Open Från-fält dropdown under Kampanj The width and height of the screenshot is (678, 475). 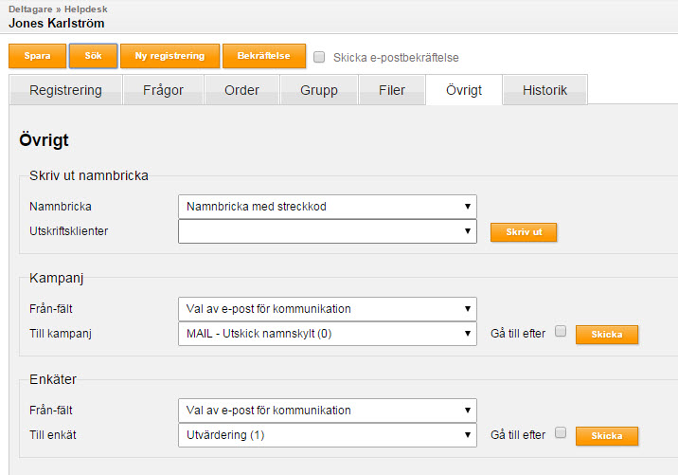pos(328,309)
